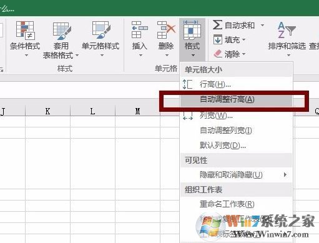
Task: Select column L header
Action: click(x=92, y=111)
